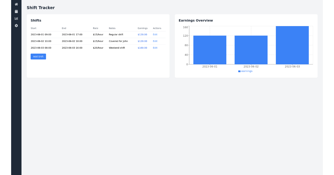Open the $120.00 earnings for June 1
334x175 pixels.
tap(142, 34)
